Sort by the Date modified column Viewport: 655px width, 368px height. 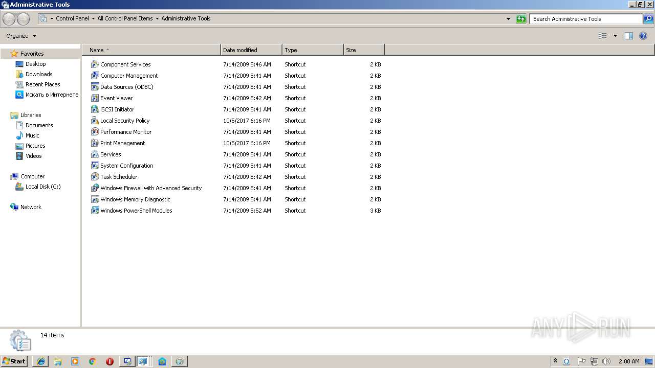(x=251, y=50)
